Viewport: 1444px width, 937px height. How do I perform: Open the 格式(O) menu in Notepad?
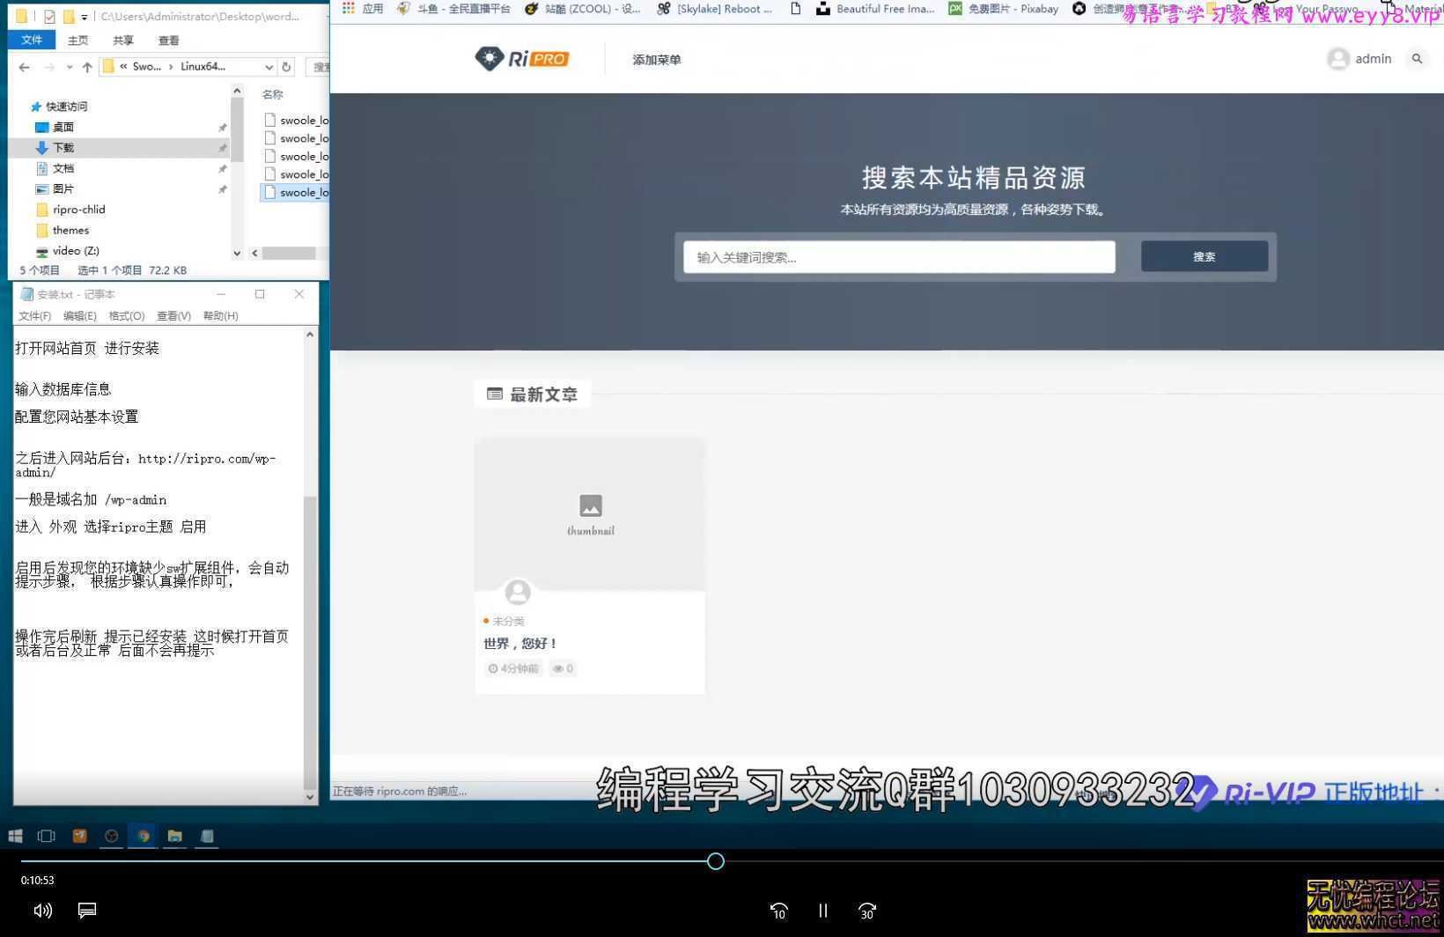(126, 315)
